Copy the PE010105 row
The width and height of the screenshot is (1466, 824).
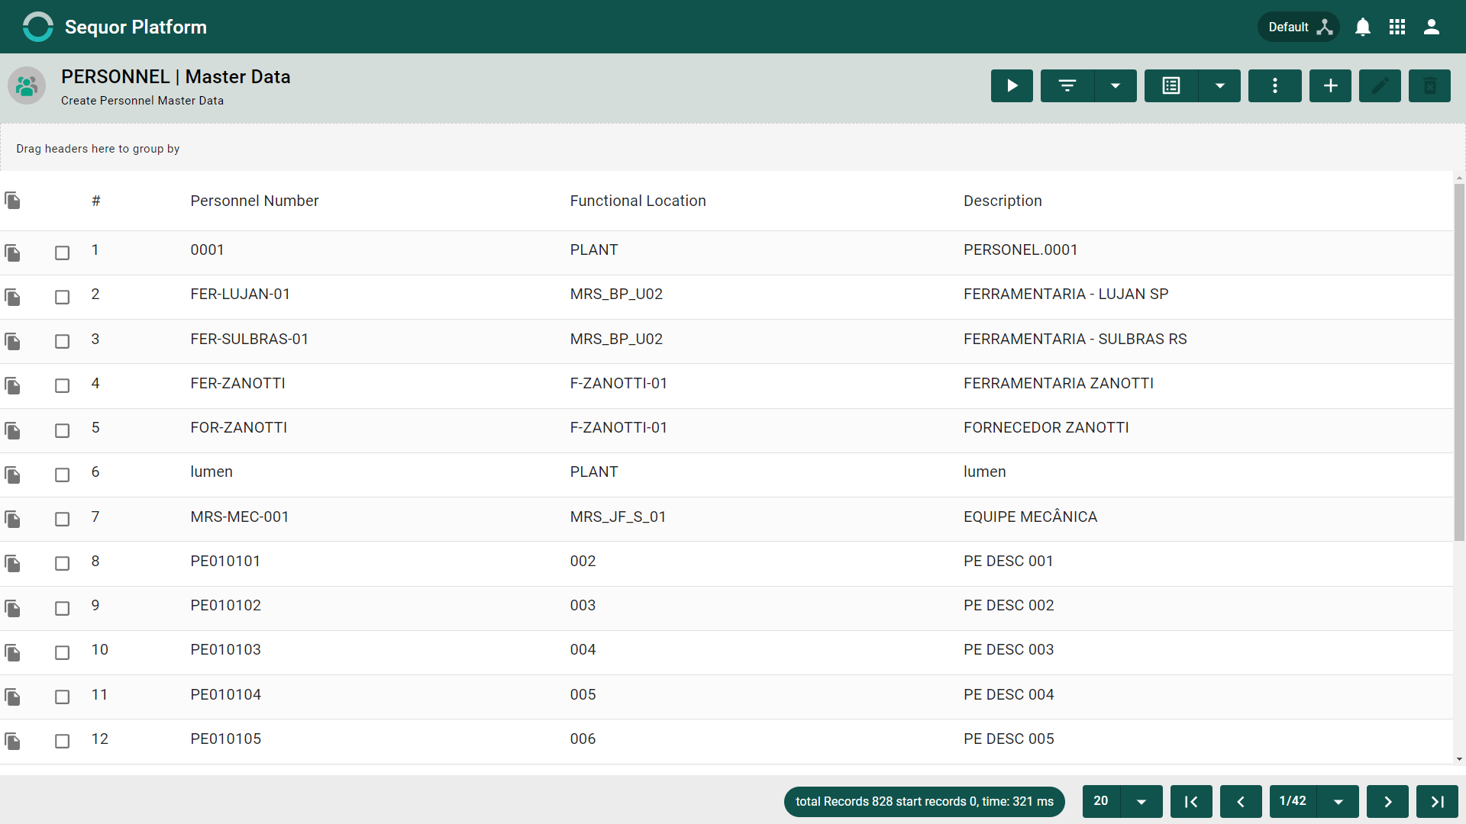click(13, 741)
